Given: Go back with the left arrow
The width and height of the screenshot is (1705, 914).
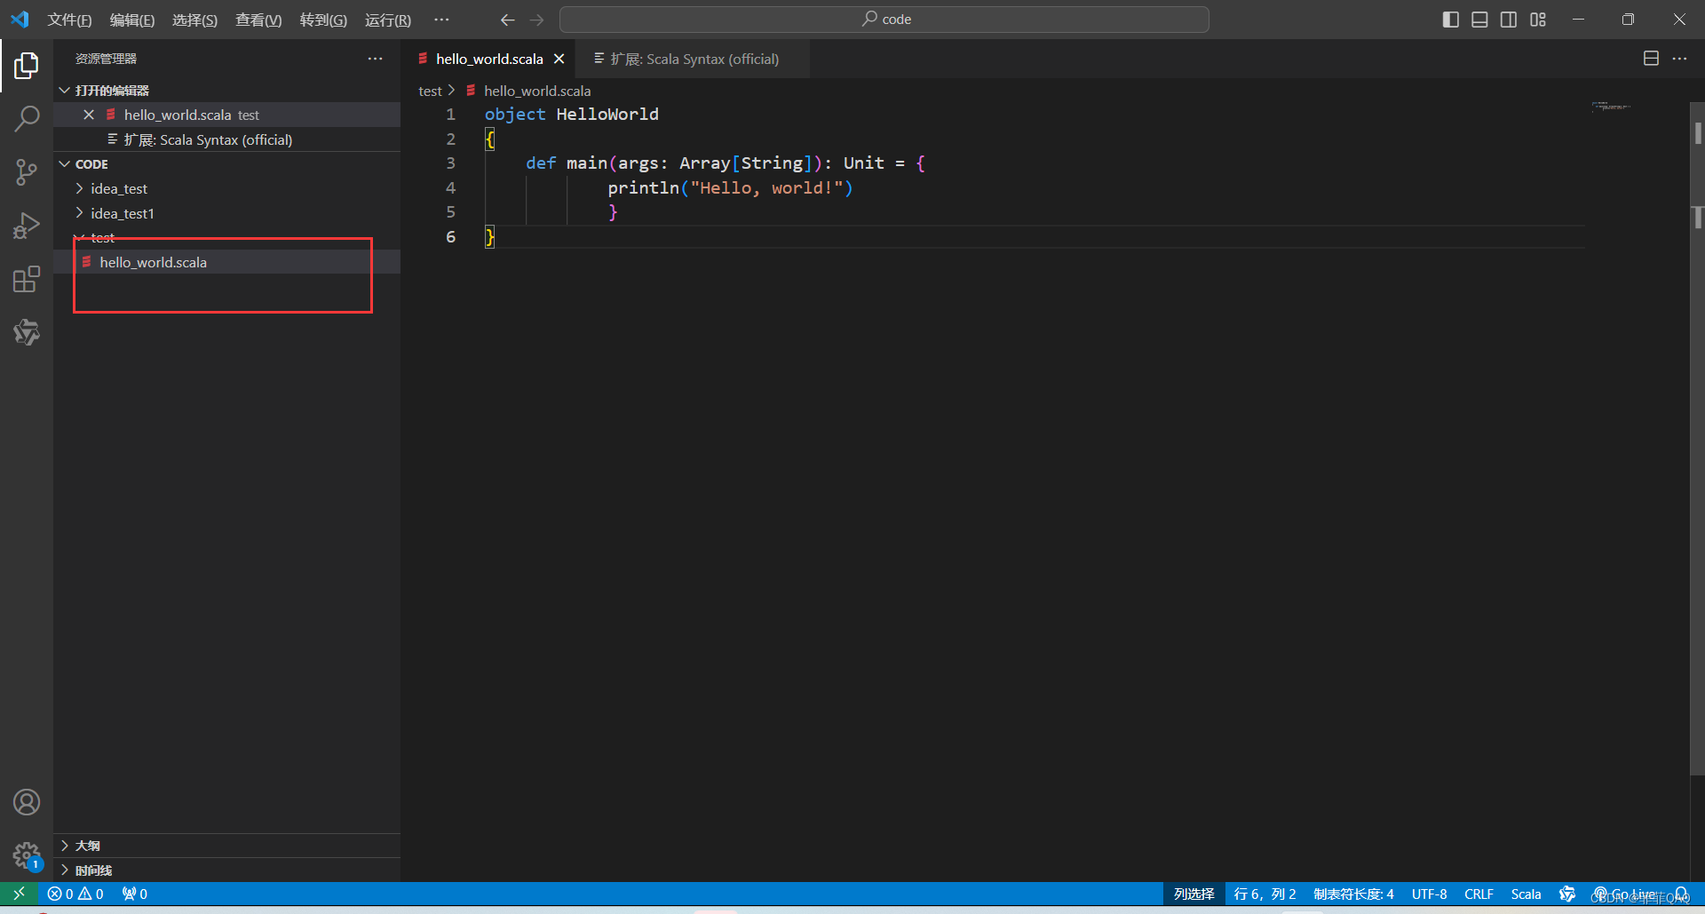Looking at the screenshot, I should point(507,20).
